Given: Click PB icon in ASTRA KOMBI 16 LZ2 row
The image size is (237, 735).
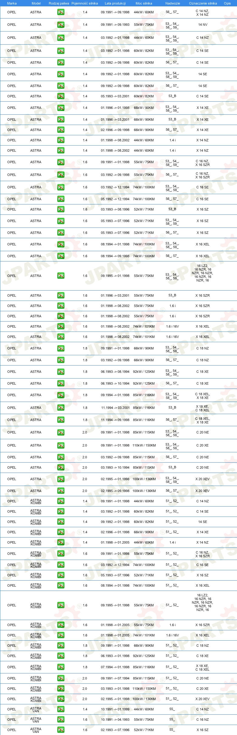Looking at the screenshot, I should click(x=61, y=605).
